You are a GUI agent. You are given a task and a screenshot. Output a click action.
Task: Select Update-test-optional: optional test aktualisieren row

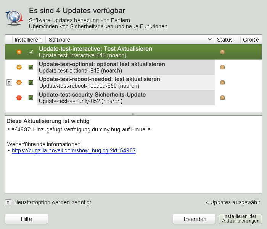click(x=133, y=67)
